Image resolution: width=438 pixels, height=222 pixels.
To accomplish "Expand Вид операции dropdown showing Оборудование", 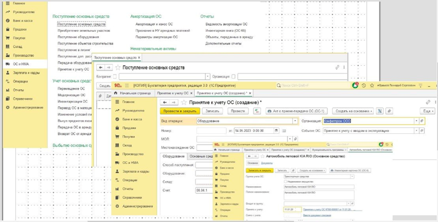I will 295,121.
